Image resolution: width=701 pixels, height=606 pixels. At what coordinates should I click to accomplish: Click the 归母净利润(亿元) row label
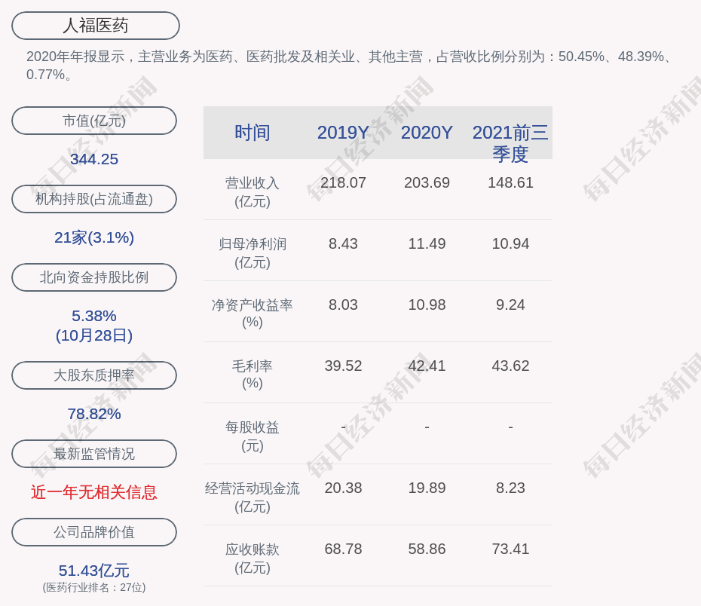click(x=253, y=253)
